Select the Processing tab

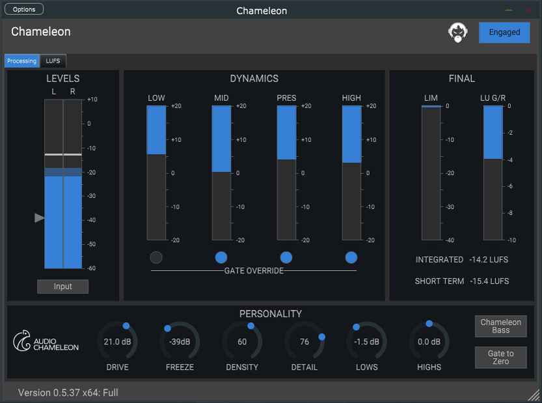pyautogui.click(x=21, y=61)
